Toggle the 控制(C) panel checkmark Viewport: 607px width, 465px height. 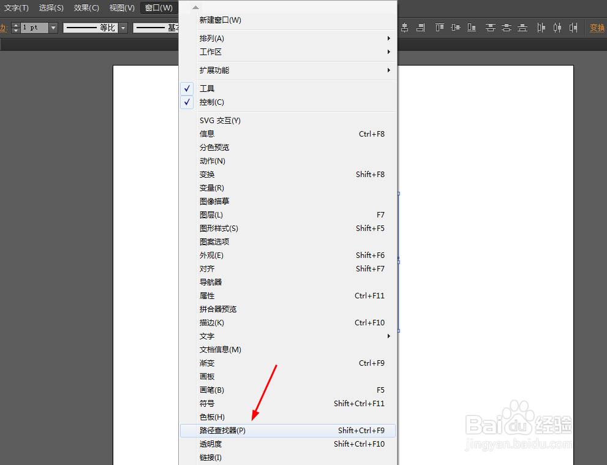pos(187,102)
